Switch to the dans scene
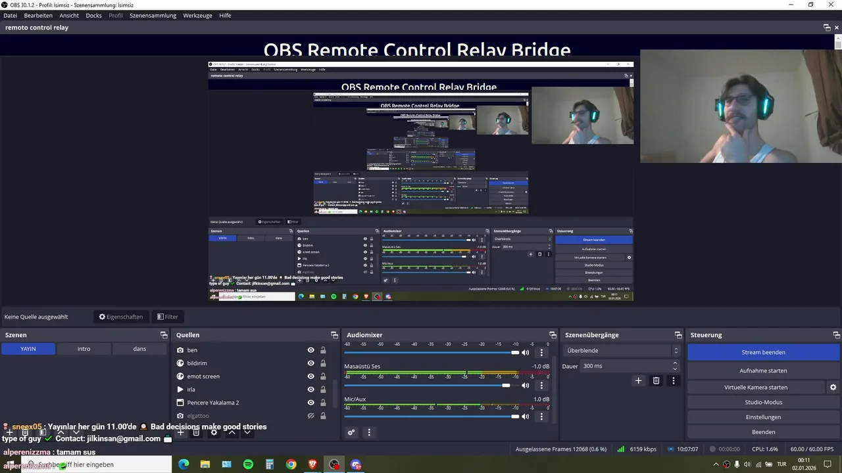 tap(139, 349)
